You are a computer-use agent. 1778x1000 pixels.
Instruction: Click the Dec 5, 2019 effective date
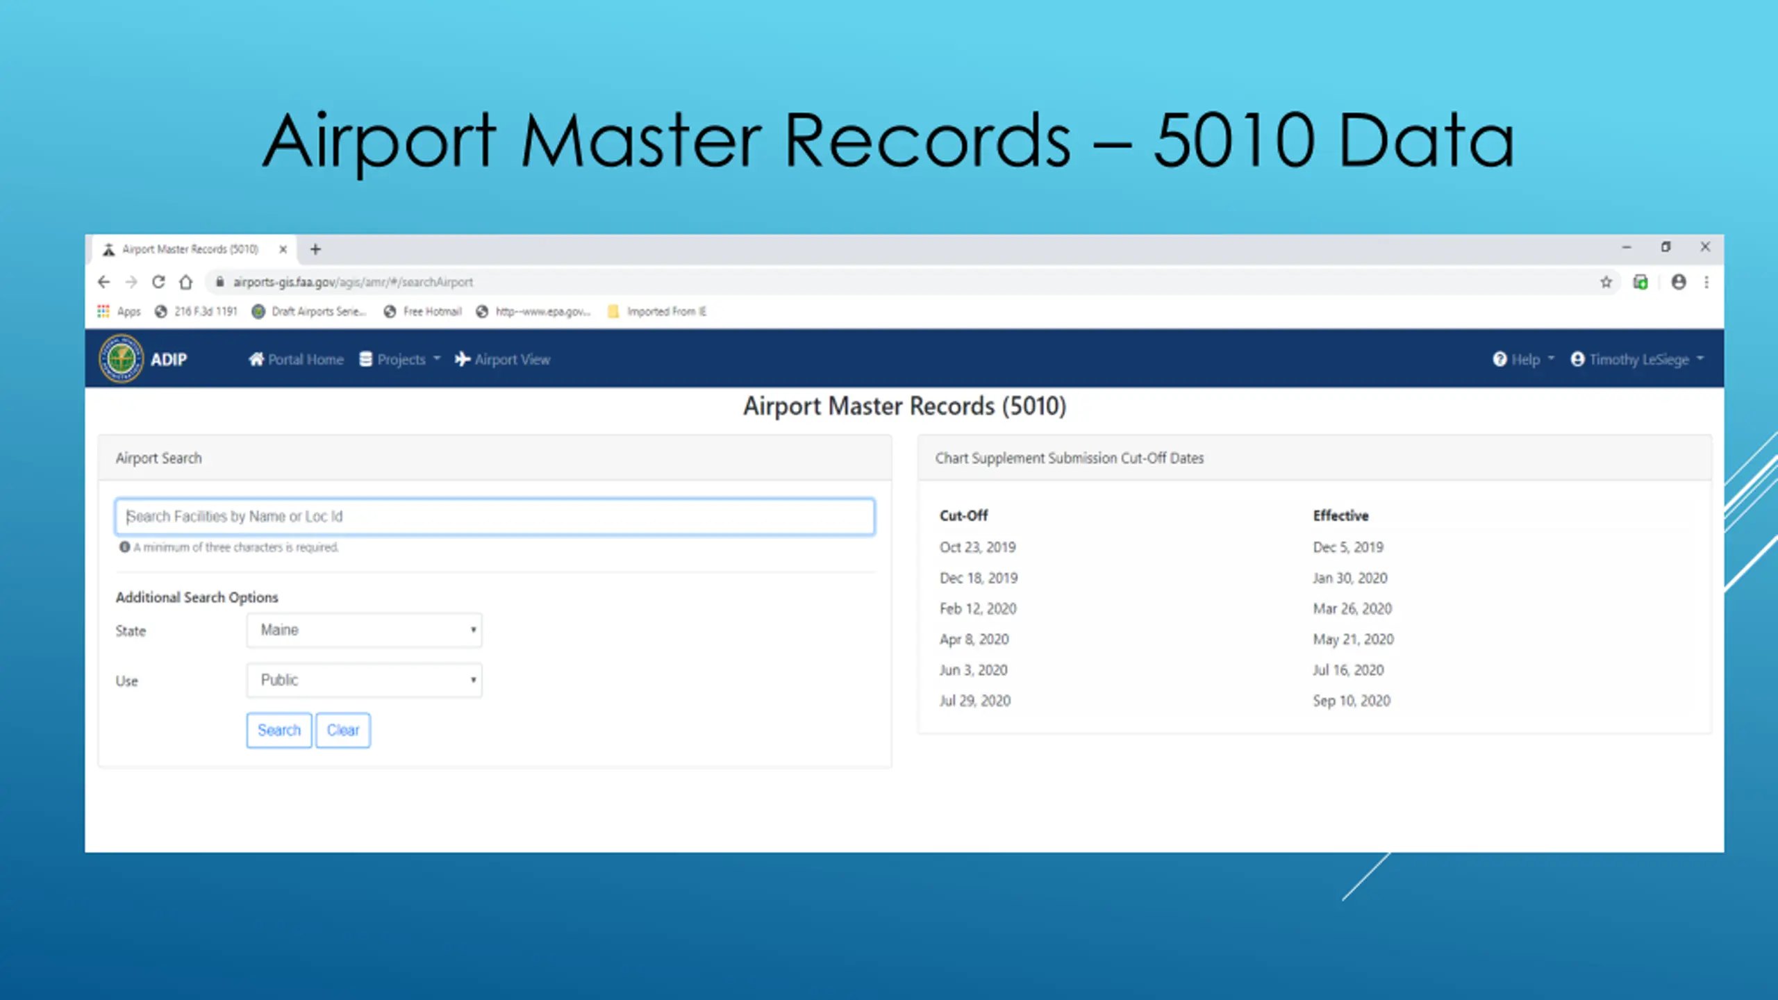1348,547
